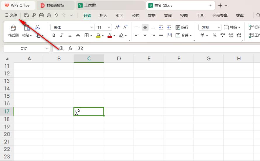Viewport: 260px width, 161px height.
Task: Align text to bottom
Action: (x=153, y=27)
